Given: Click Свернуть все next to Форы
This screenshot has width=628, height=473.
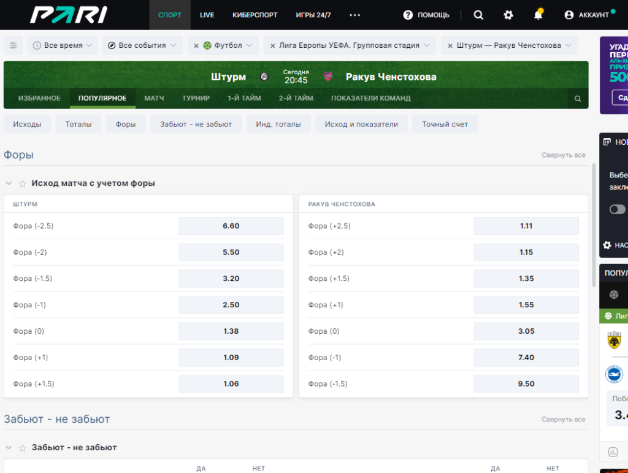Looking at the screenshot, I should click(x=563, y=155).
